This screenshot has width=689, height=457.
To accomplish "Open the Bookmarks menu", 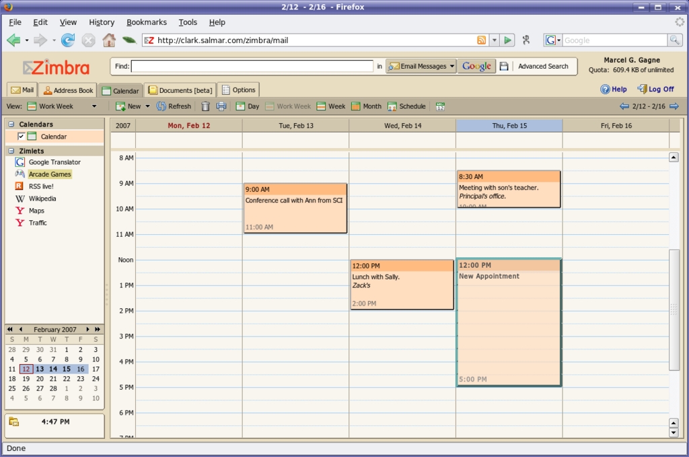I will click(x=146, y=22).
